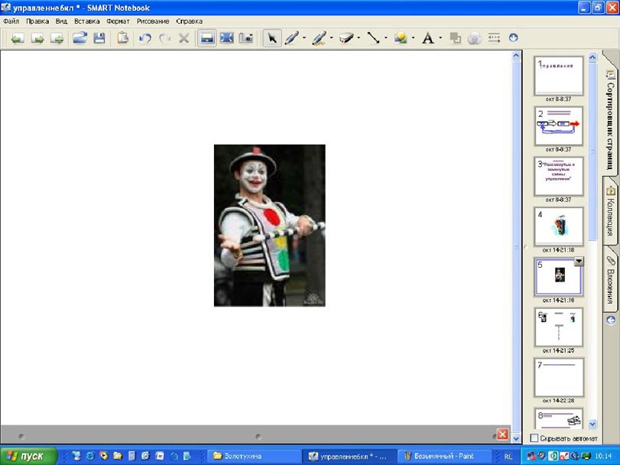This screenshot has width=620, height=465.
Task: Switch to the Paint taskbar button
Action: click(446, 456)
